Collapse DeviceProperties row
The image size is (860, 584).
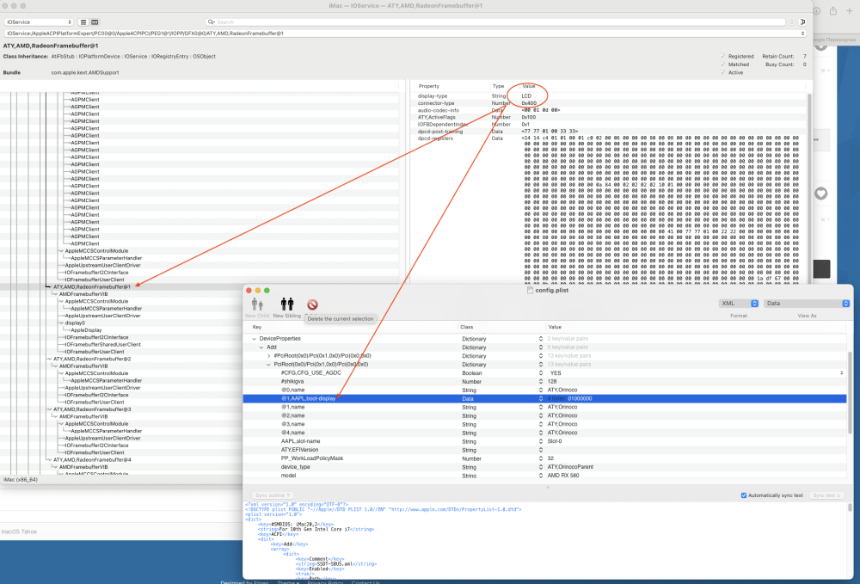[254, 339]
